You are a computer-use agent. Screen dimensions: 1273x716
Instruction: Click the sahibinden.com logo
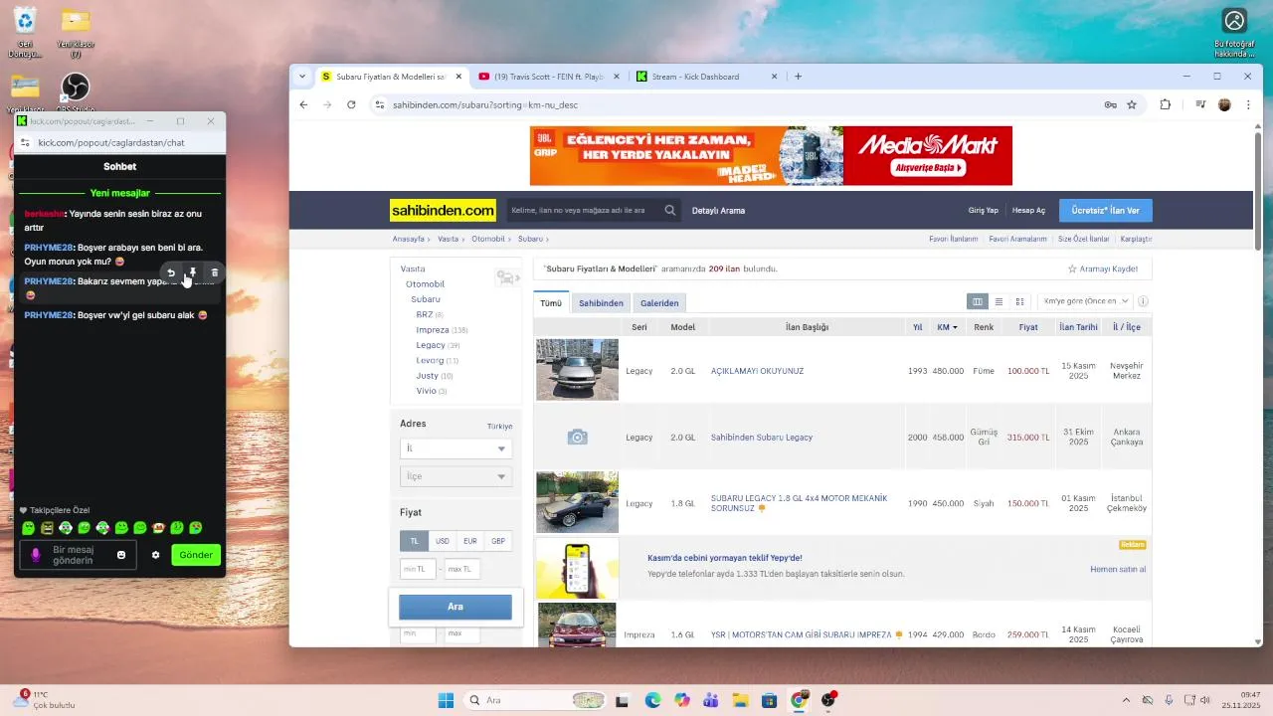(x=443, y=210)
